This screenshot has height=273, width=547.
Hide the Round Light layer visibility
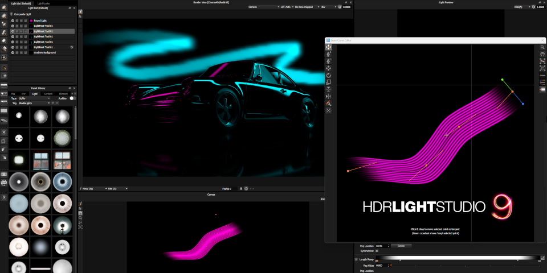pyautogui.click(x=13, y=20)
